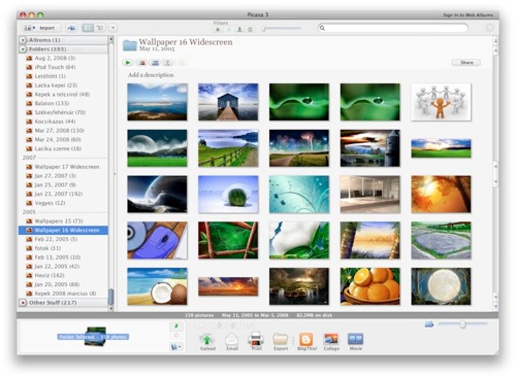Switch to flat folder view toggle
516x378 pixels.
[x=87, y=28]
